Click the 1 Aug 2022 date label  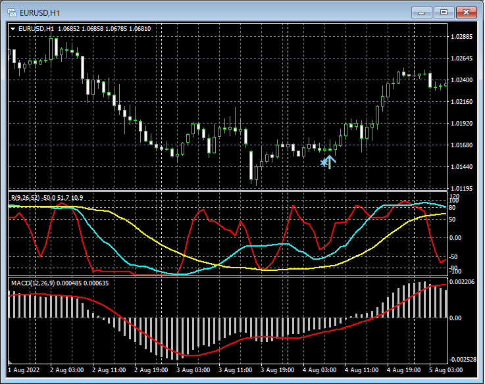coord(24,370)
